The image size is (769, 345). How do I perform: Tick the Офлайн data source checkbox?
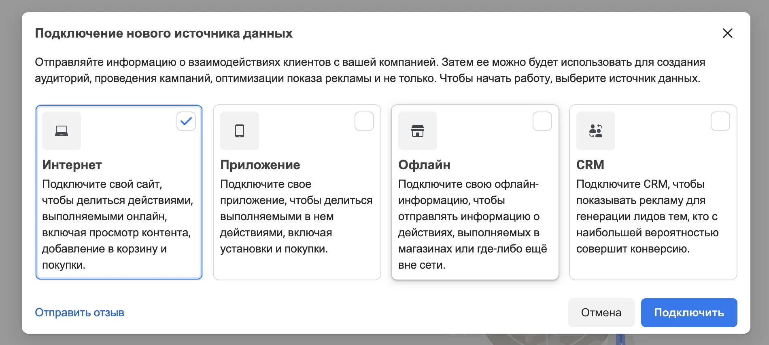pyautogui.click(x=542, y=121)
